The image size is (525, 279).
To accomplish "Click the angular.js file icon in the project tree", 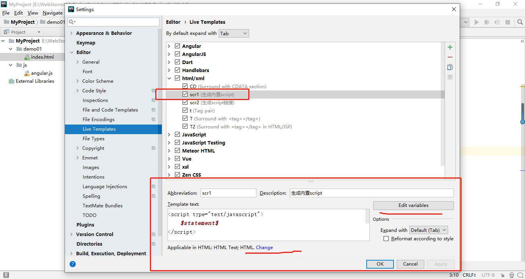I will click(27, 73).
